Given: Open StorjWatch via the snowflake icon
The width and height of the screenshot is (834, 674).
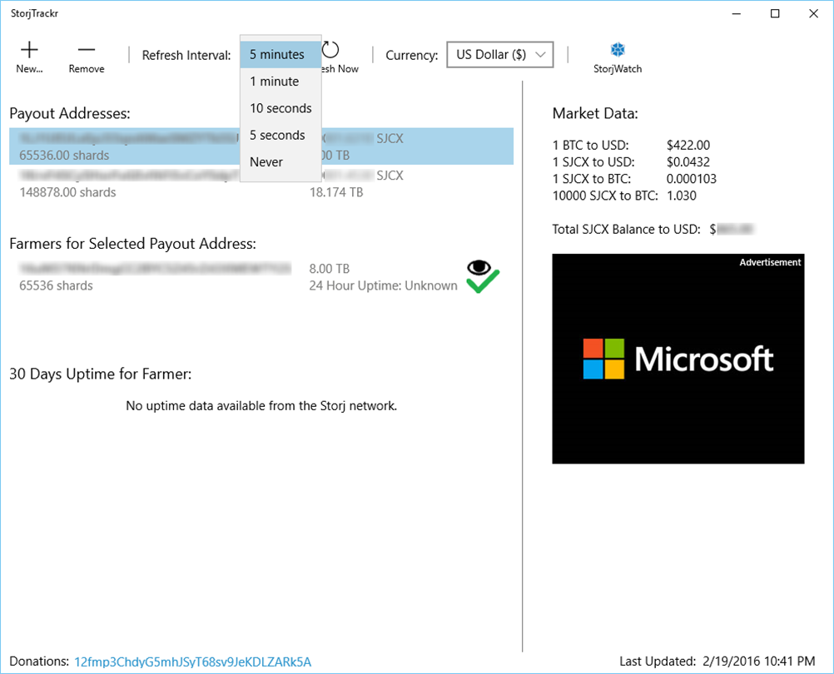Looking at the screenshot, I should coord(617,50).
